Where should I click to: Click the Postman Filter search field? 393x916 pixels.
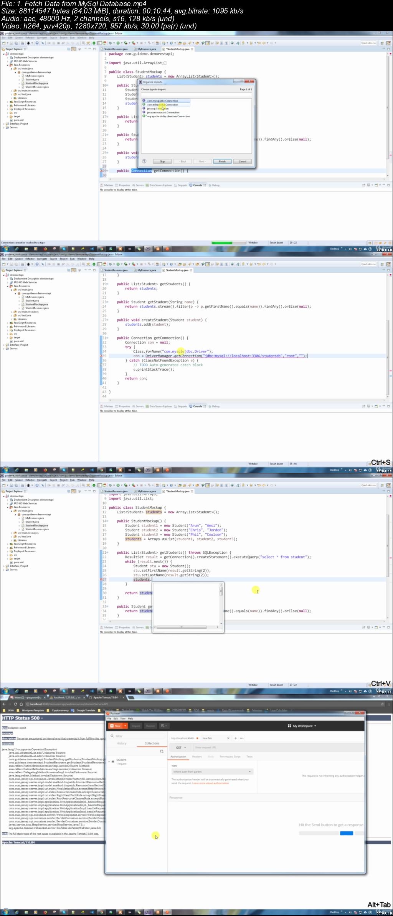pyautogui.click(x=136, y=736)
